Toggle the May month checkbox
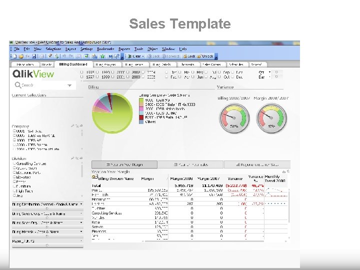The width and height of the screenshot is (360, 270). pyautogui.click(x=193, y=72)
